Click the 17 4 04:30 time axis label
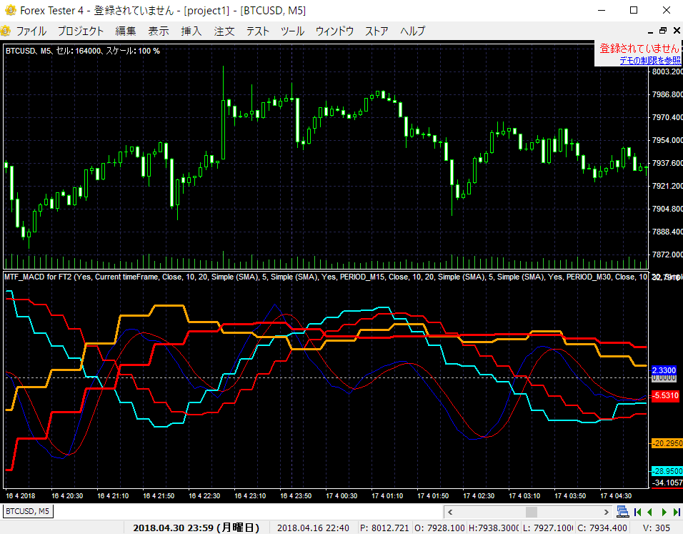This screenshot has width=683, height=534. pyautogui.click(x=616, y=496)
